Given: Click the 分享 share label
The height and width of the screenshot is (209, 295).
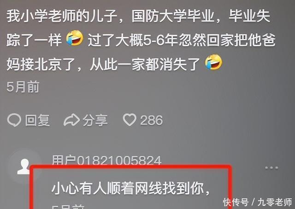Looking at the screenshot, I should 95,120.
